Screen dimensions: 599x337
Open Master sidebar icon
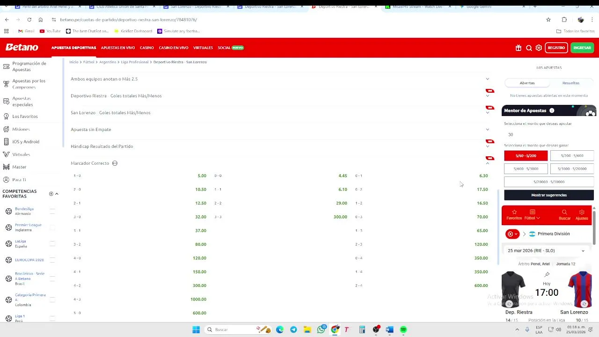click(6, 167)
